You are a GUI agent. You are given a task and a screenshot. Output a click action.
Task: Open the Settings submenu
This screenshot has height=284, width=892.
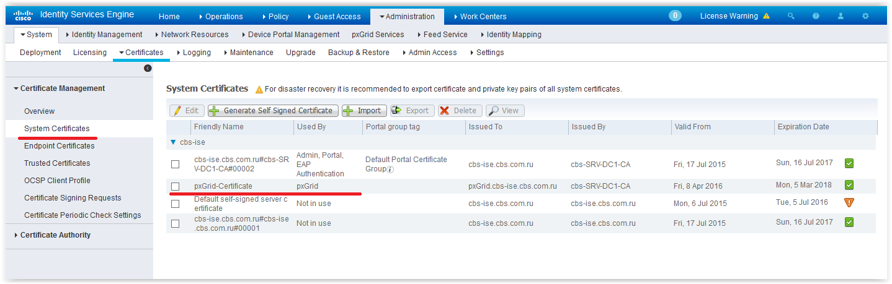(x=486, y=53)
